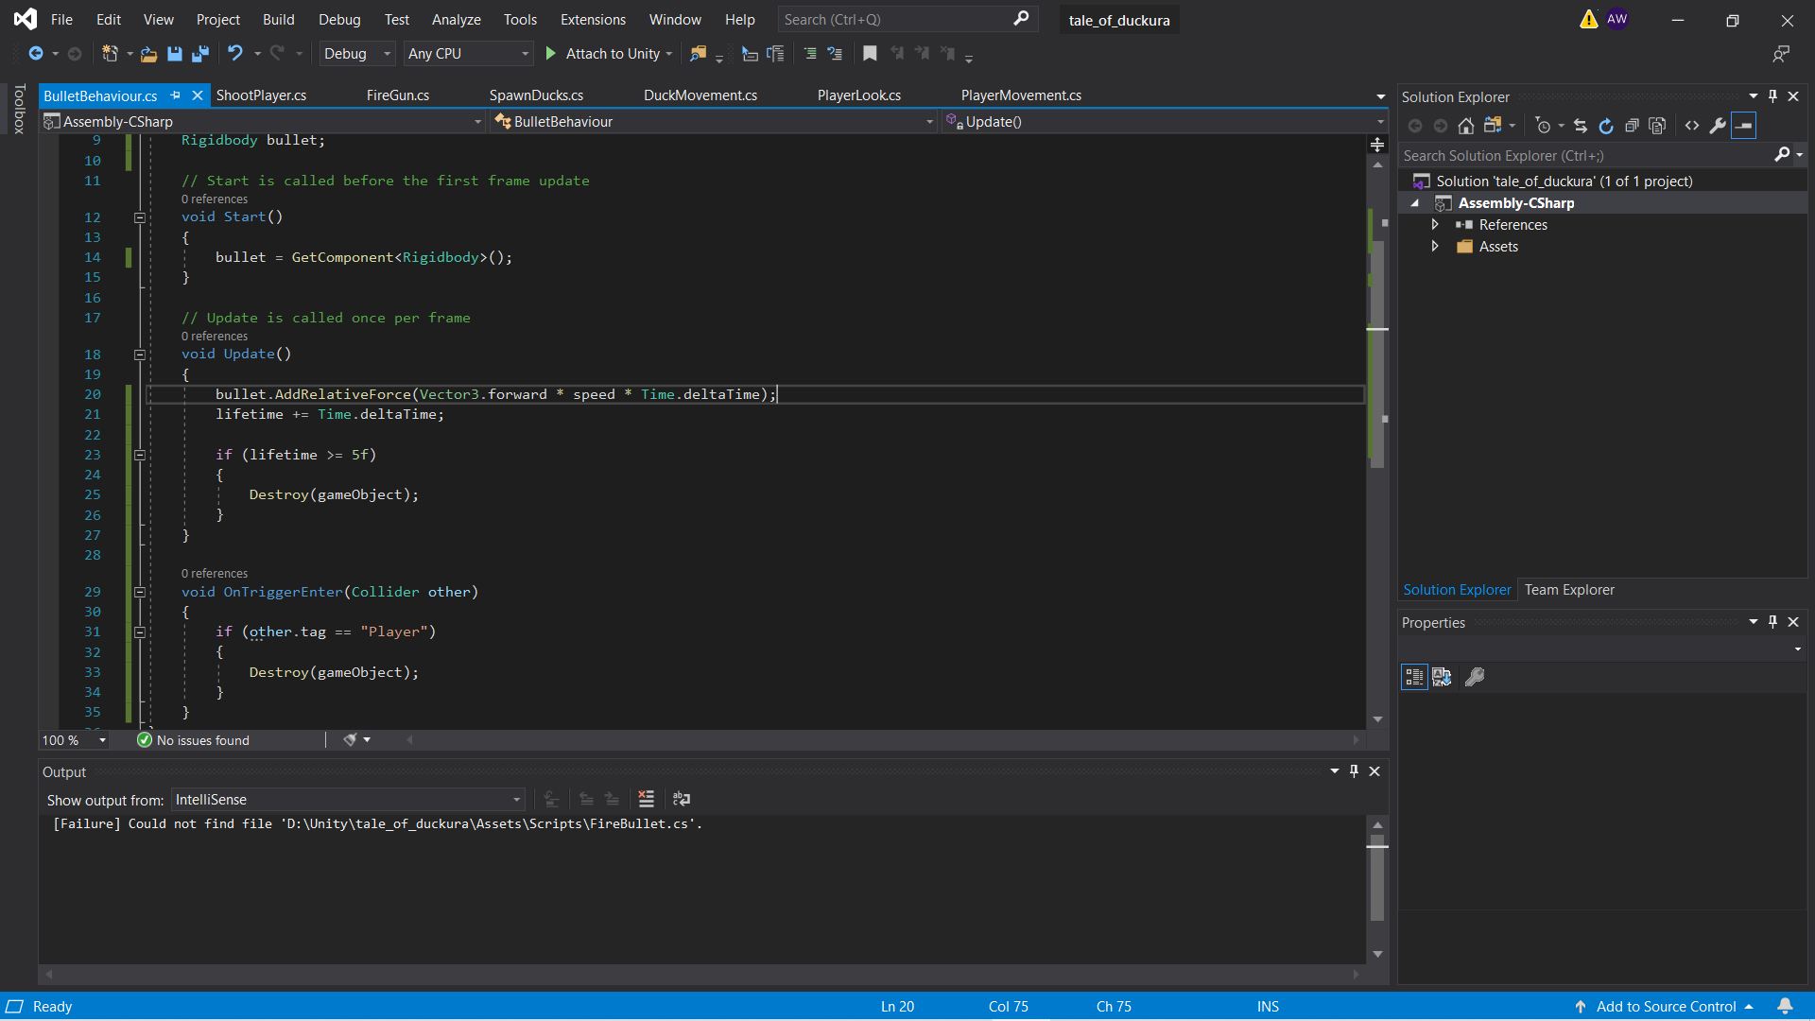Open the vertical Toolbox side tab
Viewport: 1815px width, 1021px height.
19,109
